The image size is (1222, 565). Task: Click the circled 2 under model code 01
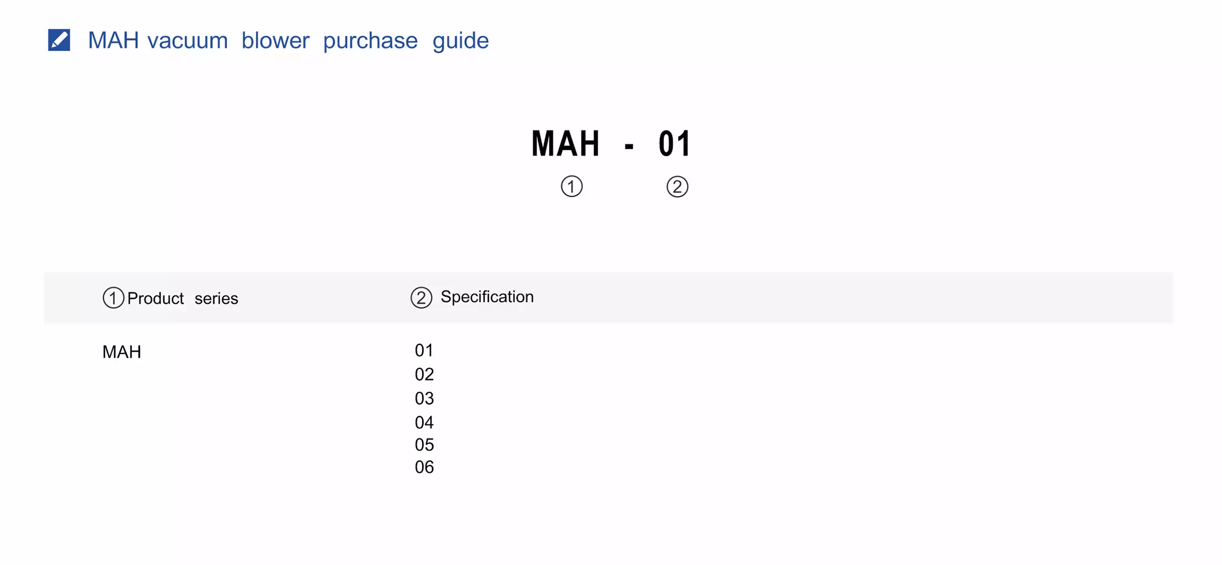pyautogui.click(x=677, y=187)
